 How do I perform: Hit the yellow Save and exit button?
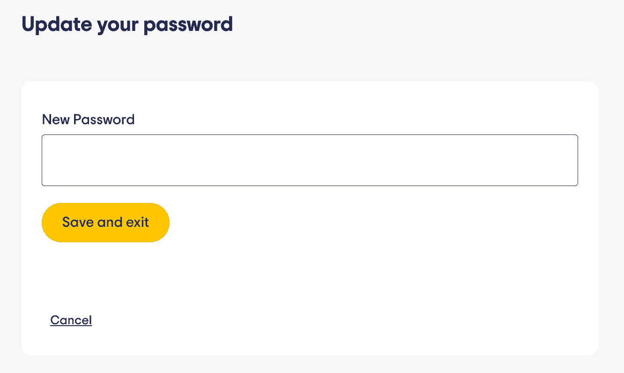(105, 222)
